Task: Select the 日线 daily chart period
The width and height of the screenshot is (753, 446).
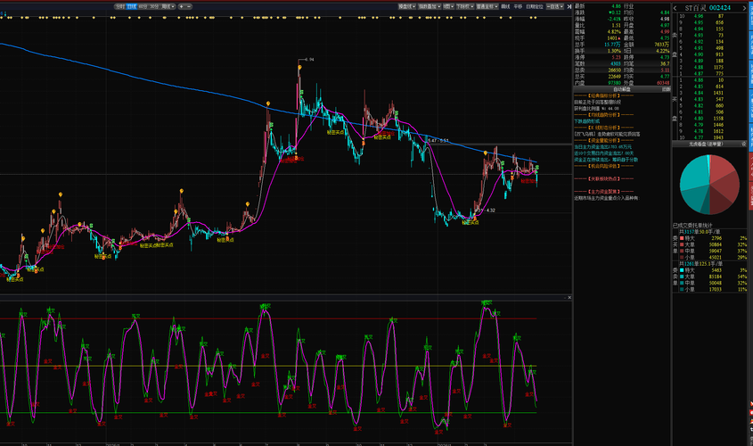Action: pos(132,6)
